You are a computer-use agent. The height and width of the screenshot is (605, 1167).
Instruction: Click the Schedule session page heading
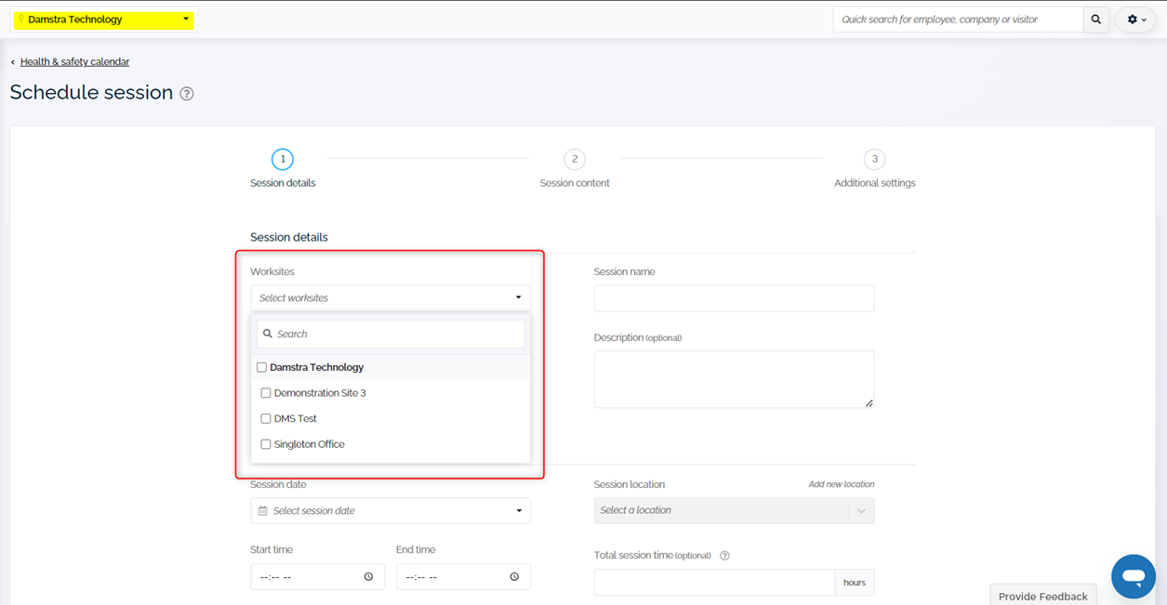click(91, 93)
